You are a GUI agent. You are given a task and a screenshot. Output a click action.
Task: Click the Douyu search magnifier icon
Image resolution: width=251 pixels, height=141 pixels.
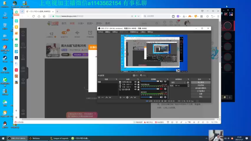tap(157, 23)
